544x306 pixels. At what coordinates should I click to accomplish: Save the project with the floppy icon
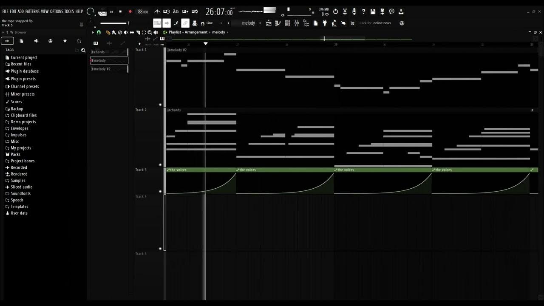373,11
